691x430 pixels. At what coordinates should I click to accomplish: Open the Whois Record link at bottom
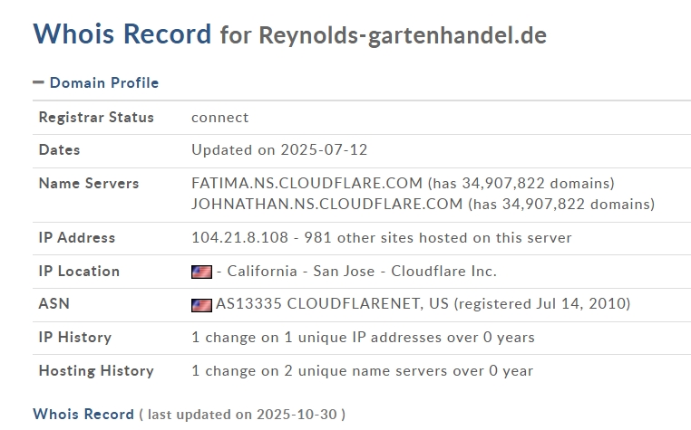[x=83, y=415]
